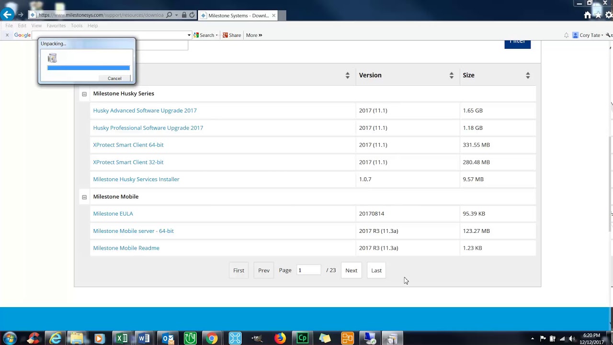Select the Milestone Systems browser tab
The image size is (613, 345).
[238, 15]
